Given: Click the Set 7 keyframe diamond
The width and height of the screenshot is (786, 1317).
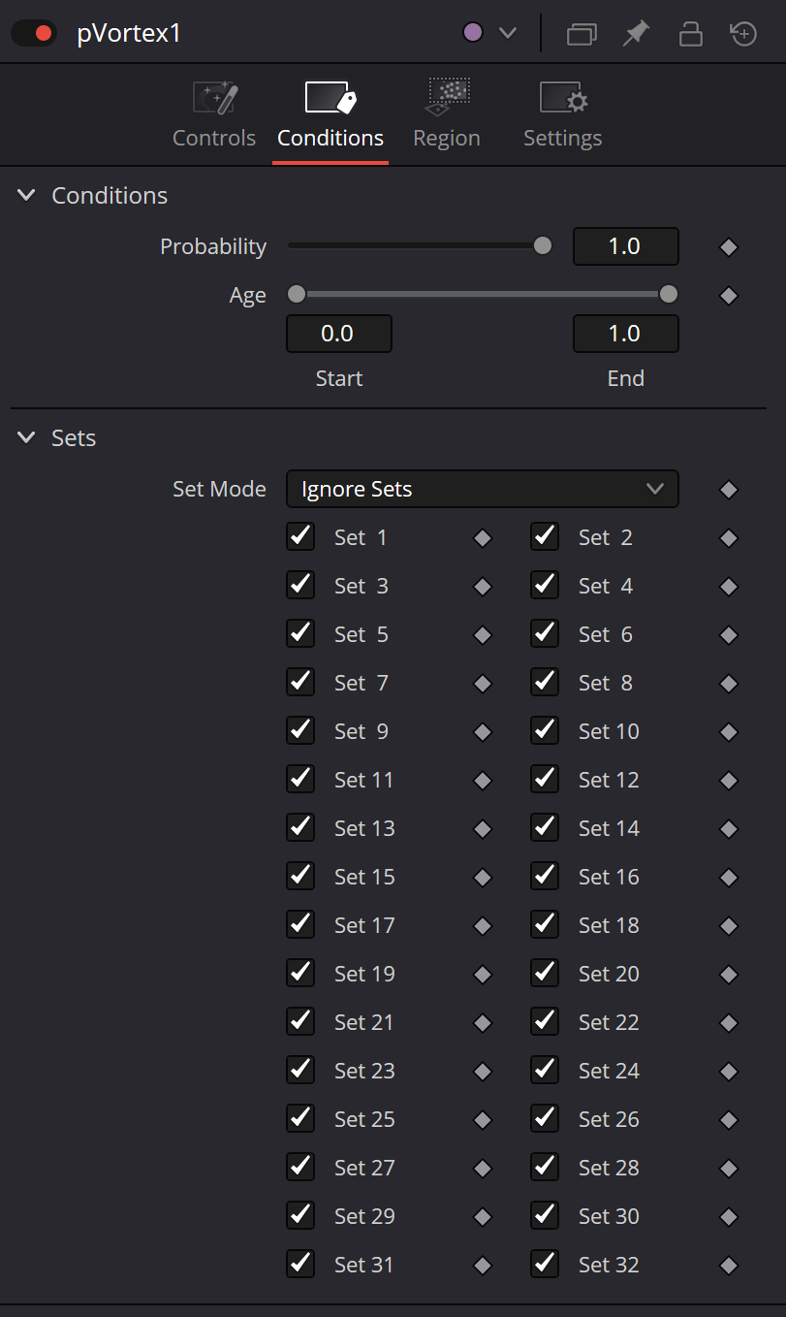Looking at the screenshot, I should point(483,684).
